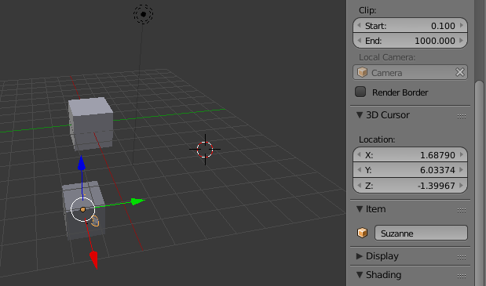Collapse the Item panel
Viewport: 486px width, 286px height.
pyautogui.click(x=360, y=209)
